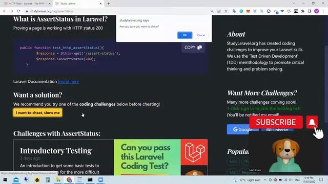The image size is (328, 184).
Task: Open the Zoom app in taskbar
Action: (x=100, y=179)
